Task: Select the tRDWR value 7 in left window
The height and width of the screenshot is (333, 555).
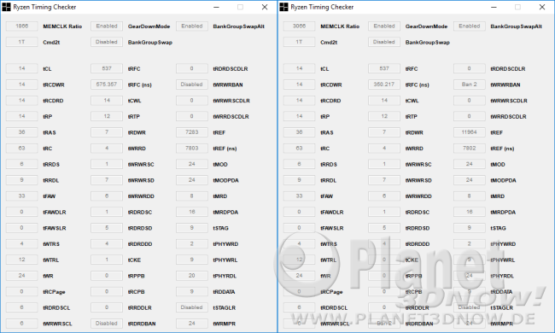Action: point(107,132)
